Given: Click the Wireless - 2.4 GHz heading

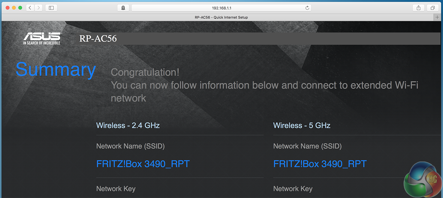Looking at the screenshot, I should 128,125.
